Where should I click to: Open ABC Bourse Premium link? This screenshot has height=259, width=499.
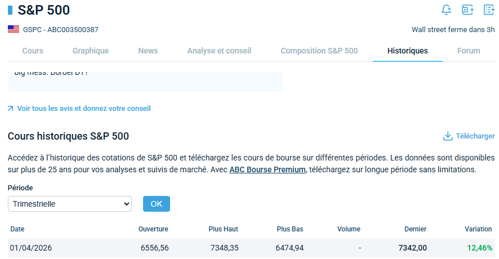[268, 169]
